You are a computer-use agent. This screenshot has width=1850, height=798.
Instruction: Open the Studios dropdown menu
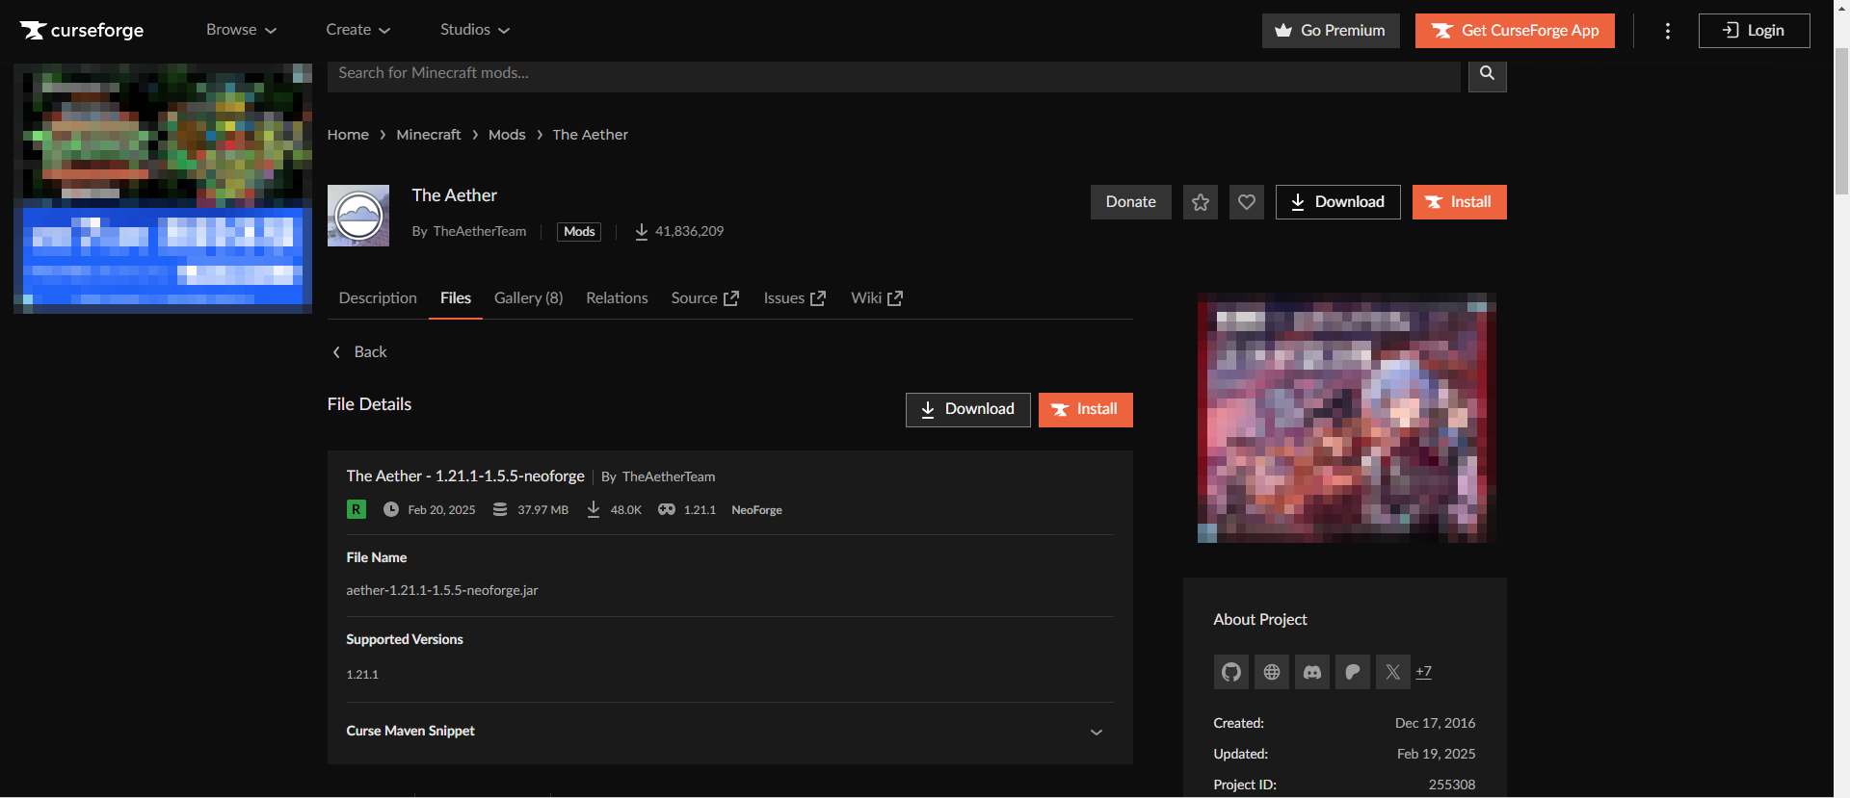[474, 30]
